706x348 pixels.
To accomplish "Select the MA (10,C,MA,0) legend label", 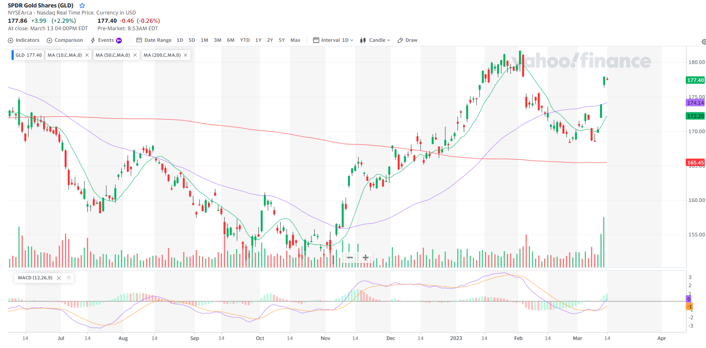I will 65,55.
